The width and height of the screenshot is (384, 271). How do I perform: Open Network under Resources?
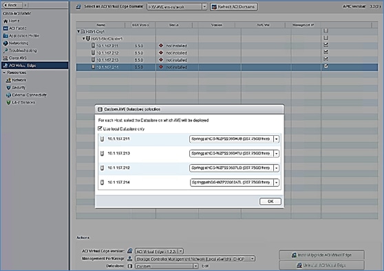pyautogui.click(x=19, y=80)
